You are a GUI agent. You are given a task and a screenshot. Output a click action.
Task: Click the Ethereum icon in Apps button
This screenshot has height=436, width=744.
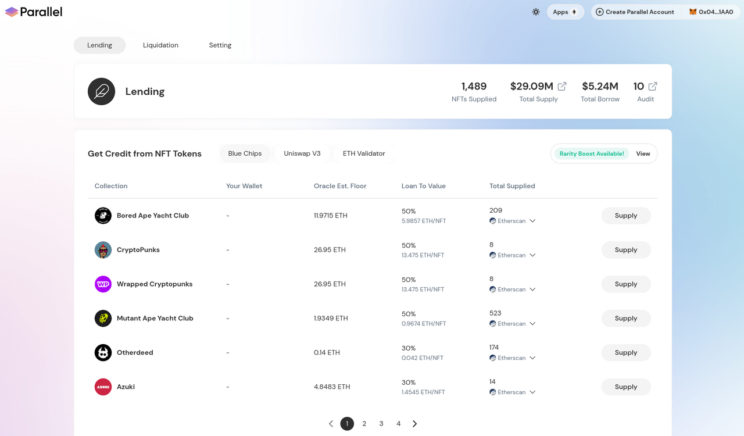[574, 12]
